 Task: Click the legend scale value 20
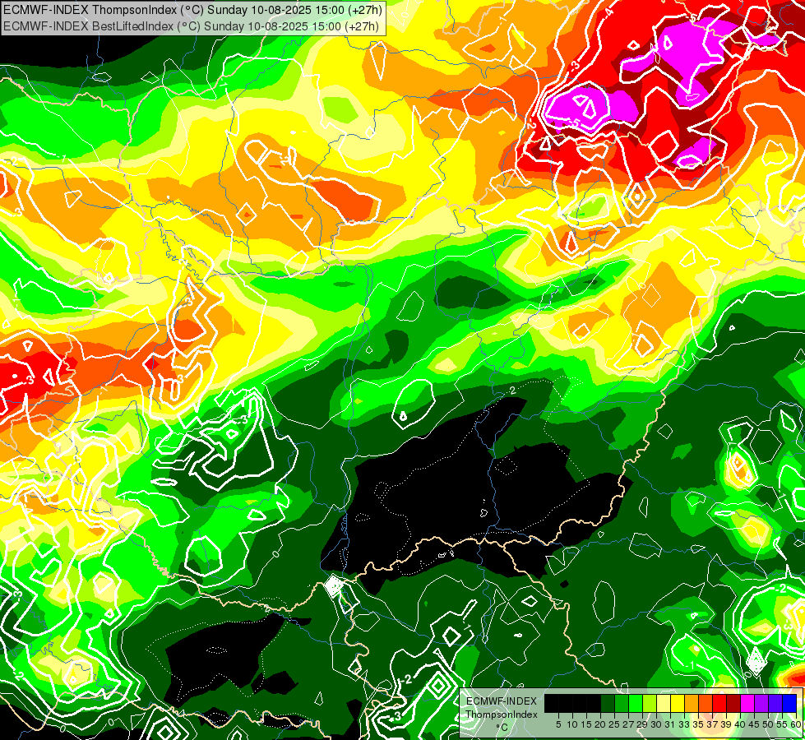tap(600, 724)
